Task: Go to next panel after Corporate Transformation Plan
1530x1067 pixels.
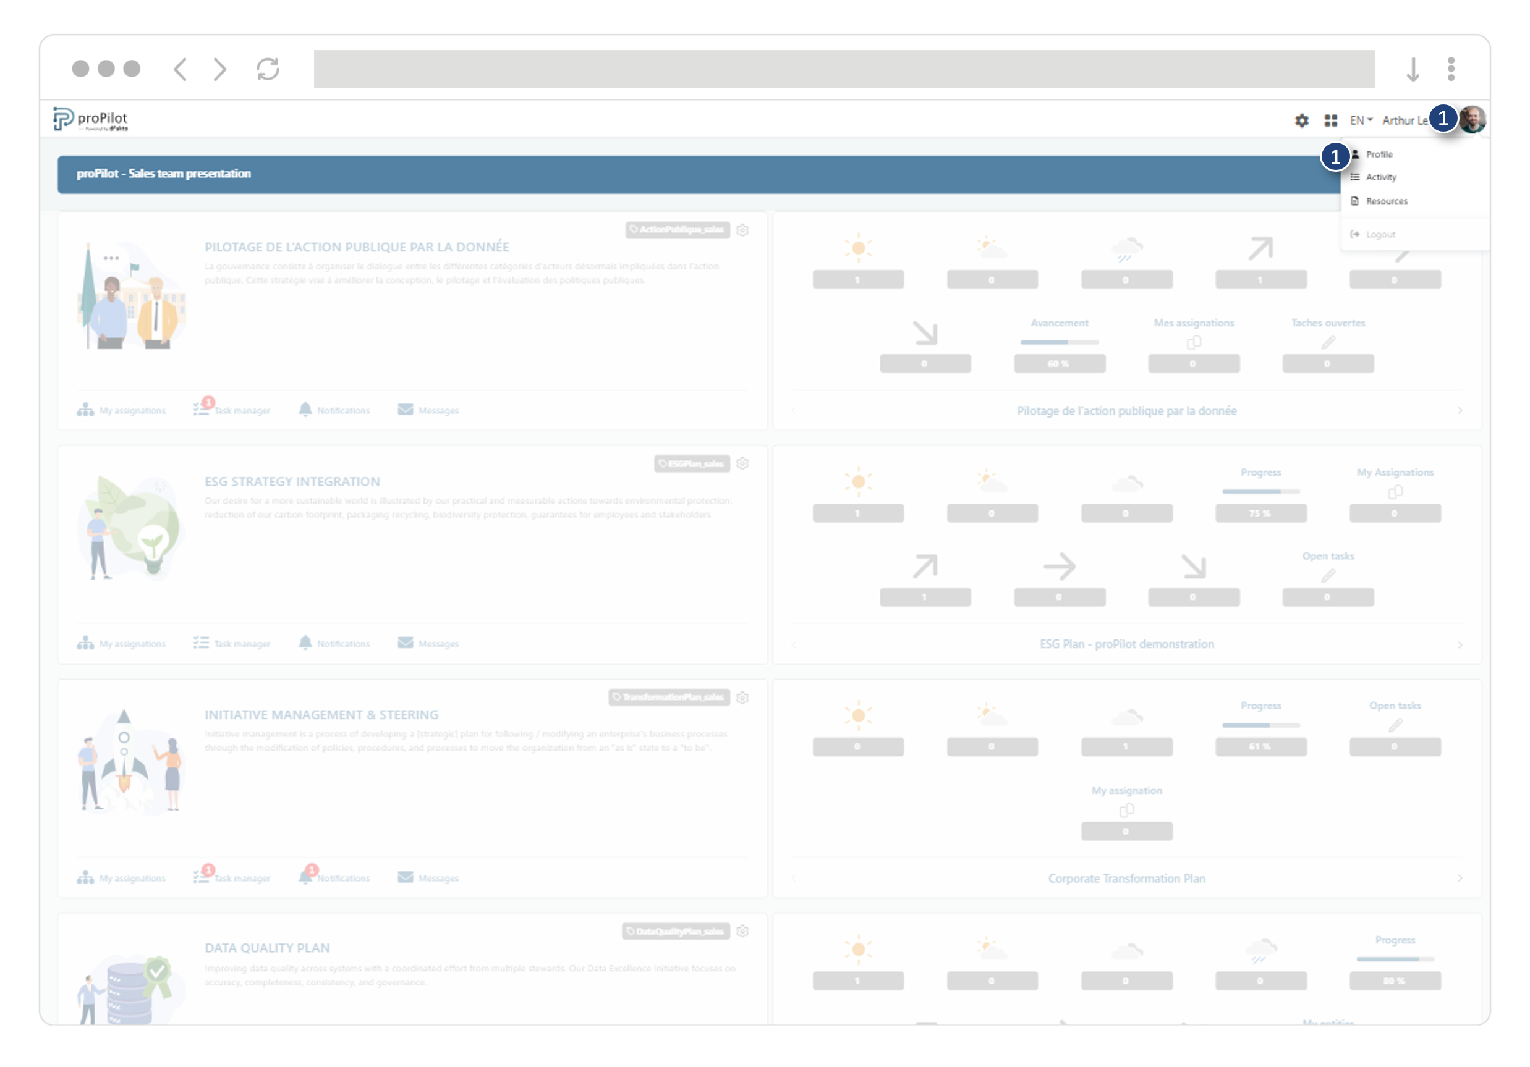Action: pyautogui.click(x=1460, y=879)
